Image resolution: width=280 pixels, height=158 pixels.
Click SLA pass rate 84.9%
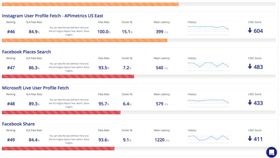(x=34, y=32)
